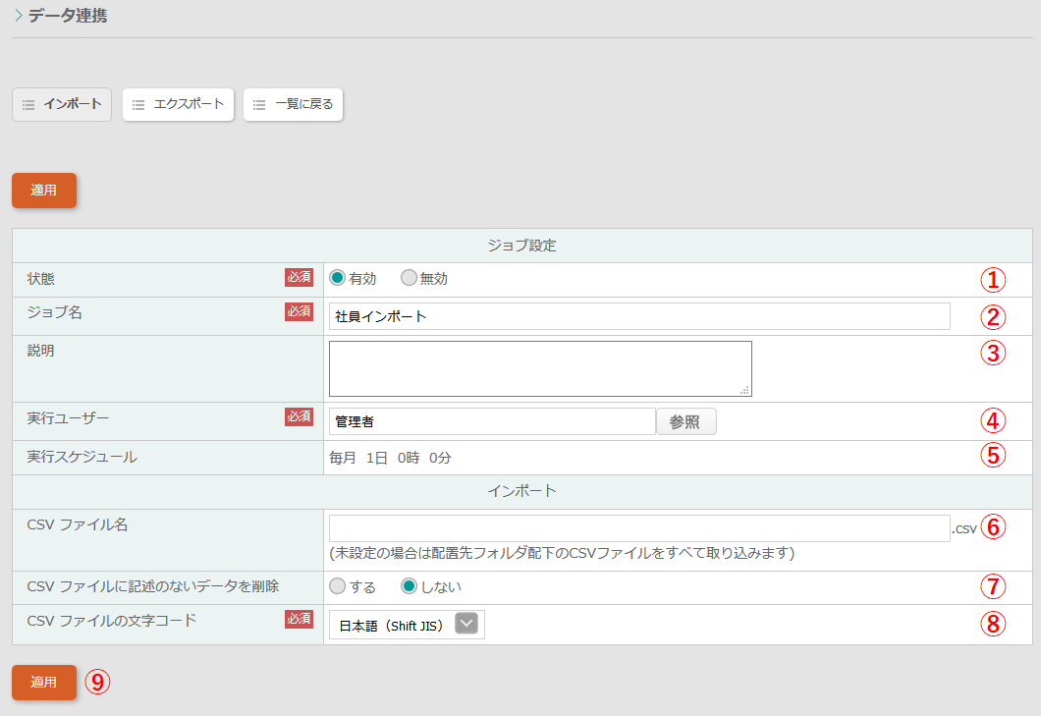Open the 文字コード dropdown 日本語 (Shift JIS)
This screenshot has height=716, width=1041.
point(407,625)
